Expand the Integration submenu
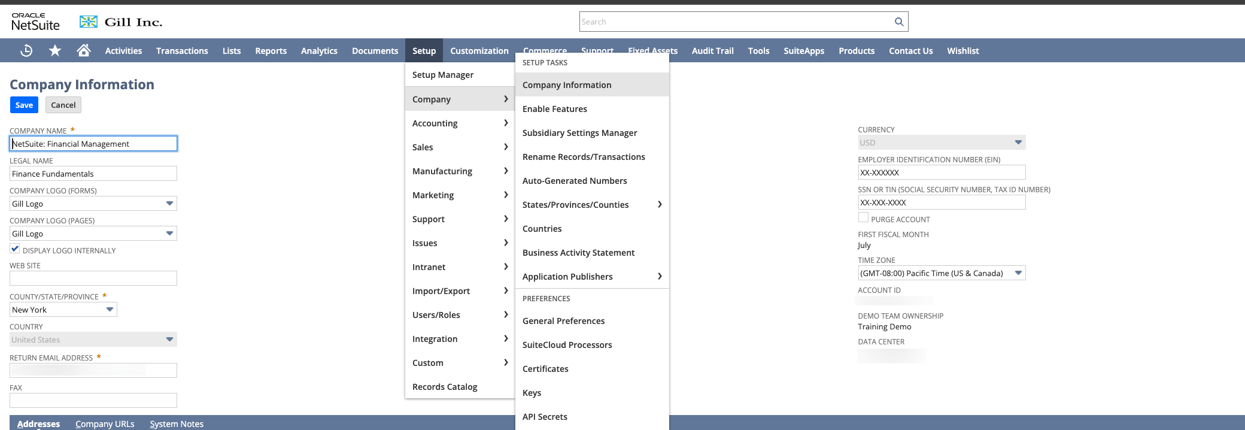The width and height of the screenshot is (1245, 430). 460,338
